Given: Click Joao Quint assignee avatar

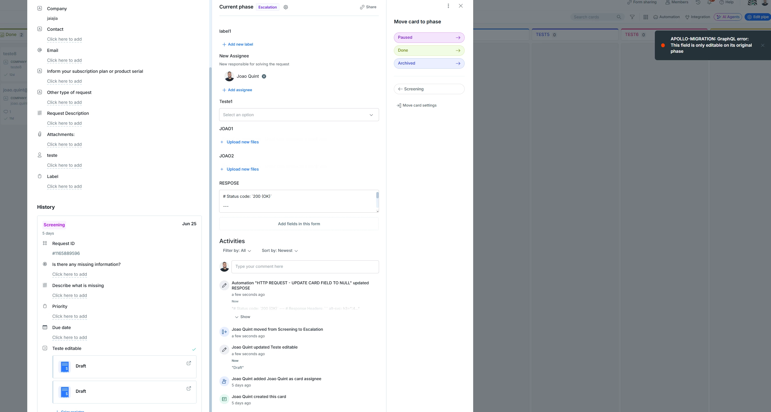Looking at the screenshot, I should click(229, 76).
